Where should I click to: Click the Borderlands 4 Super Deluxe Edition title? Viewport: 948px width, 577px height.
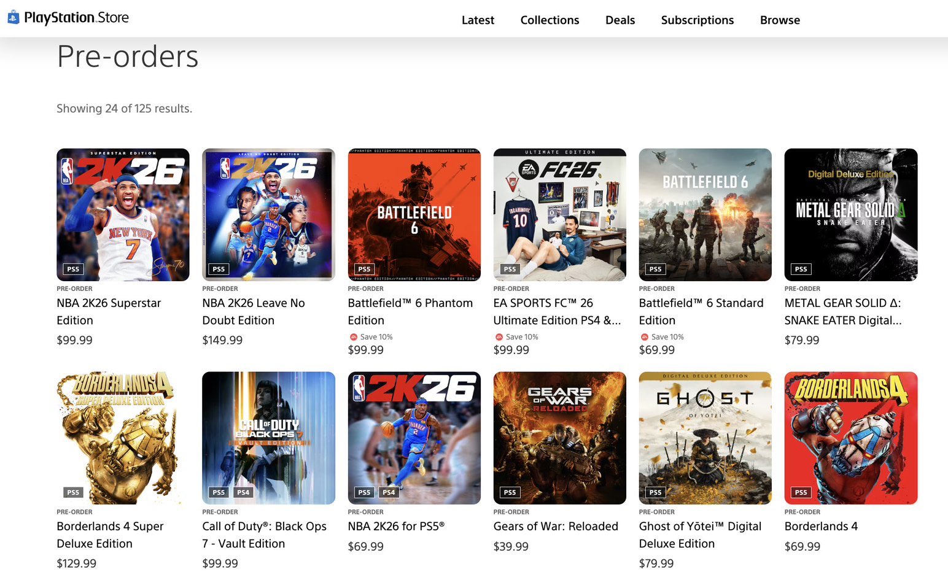click(x=110, y=535)
